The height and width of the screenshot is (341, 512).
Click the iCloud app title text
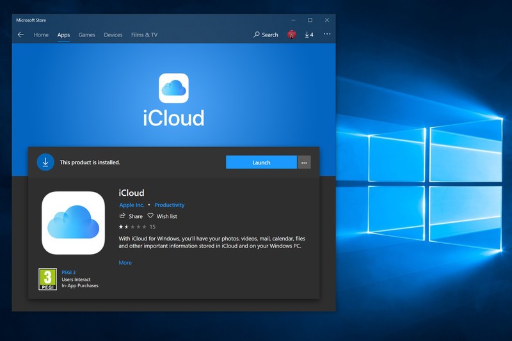[x=131, y=193]
